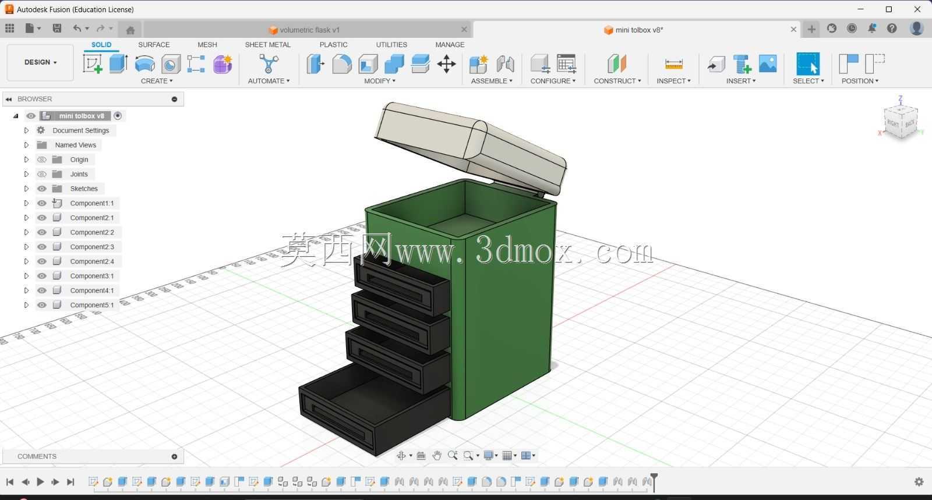Pick the Insert Decal image icon
The height and width of the screenshot is (500, 932).
point(768,63)
